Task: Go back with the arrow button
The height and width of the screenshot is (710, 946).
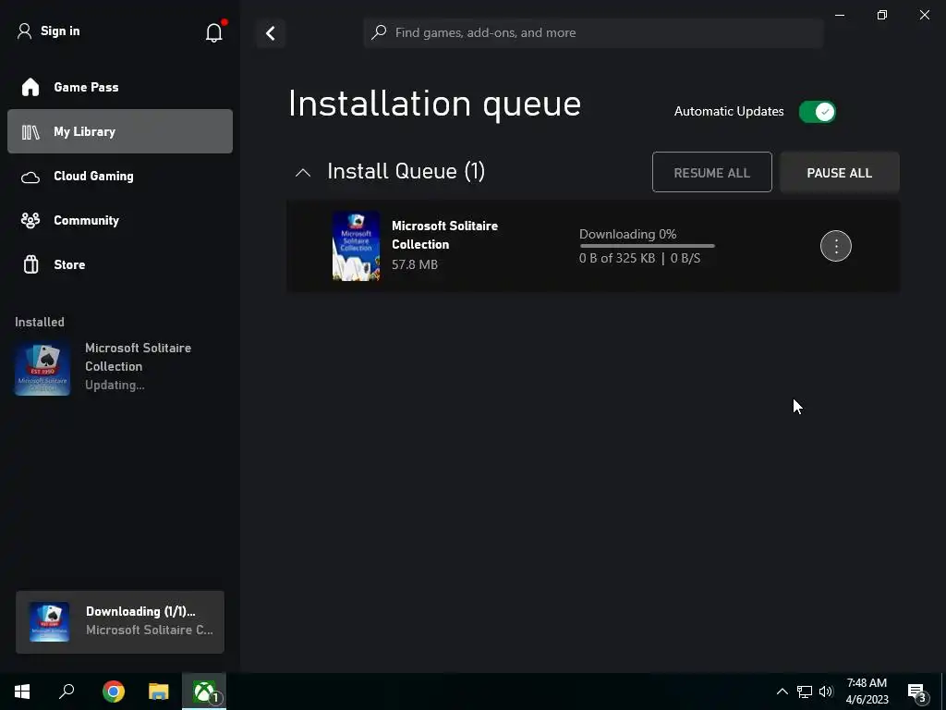Action: [x=271, y=33]
